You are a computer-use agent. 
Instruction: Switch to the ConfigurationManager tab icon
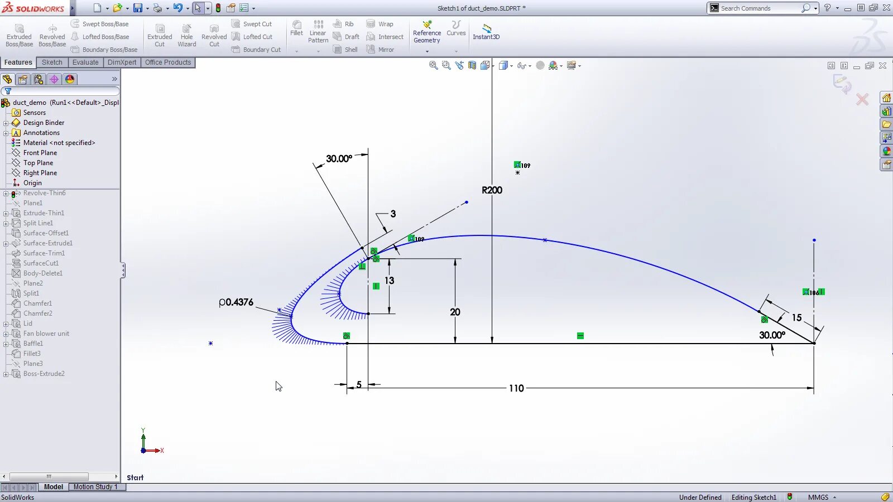(x=39, y=79)
